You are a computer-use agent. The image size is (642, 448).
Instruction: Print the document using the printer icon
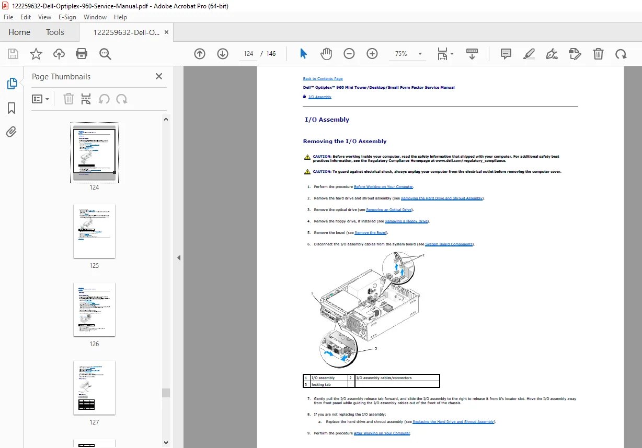point(82,54)
